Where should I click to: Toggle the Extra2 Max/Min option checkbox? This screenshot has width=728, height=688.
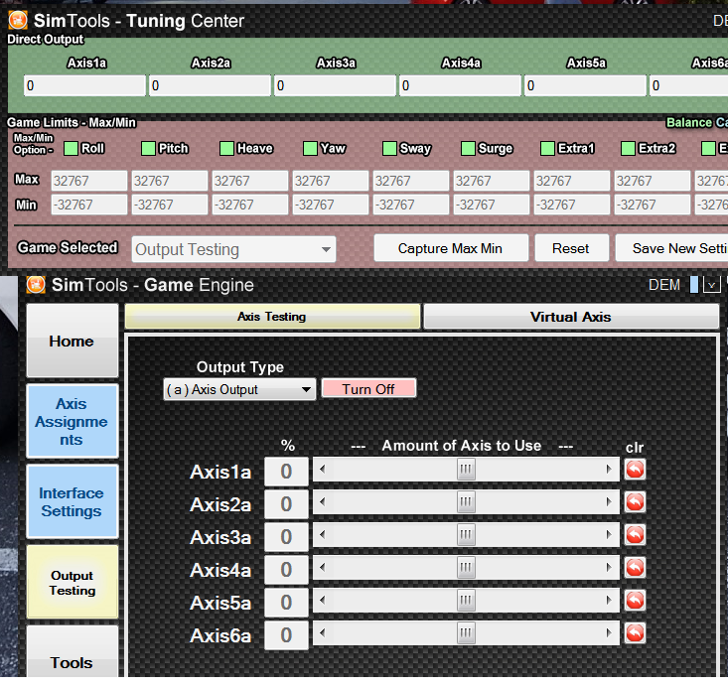(628, 149)
